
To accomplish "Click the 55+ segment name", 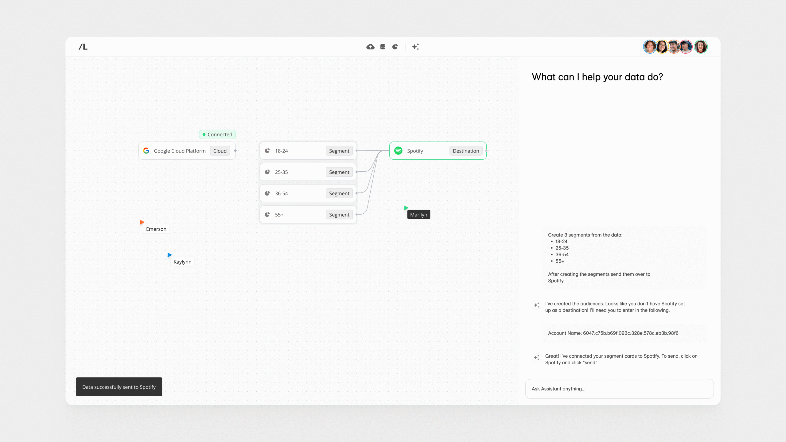I will click(279, 215).
